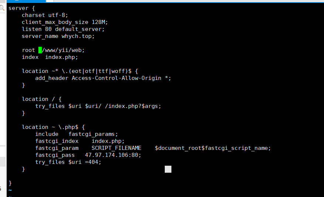Click on the client_max_body_size 128M text
Viewport: 324px width, 197px height.
click(65, 22)
